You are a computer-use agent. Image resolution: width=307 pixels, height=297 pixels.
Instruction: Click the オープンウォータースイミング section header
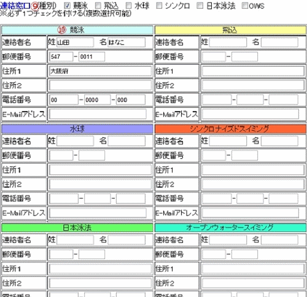(230, 228)
